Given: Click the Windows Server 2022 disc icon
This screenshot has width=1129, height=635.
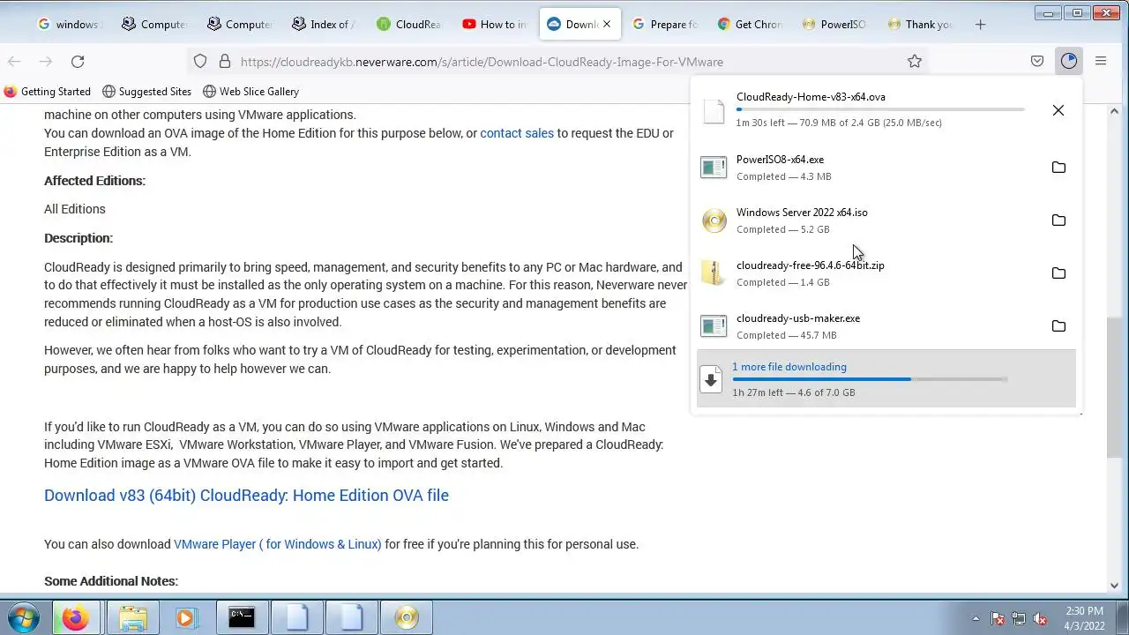Looking at the screenshot, I should [x=714, y=220].
